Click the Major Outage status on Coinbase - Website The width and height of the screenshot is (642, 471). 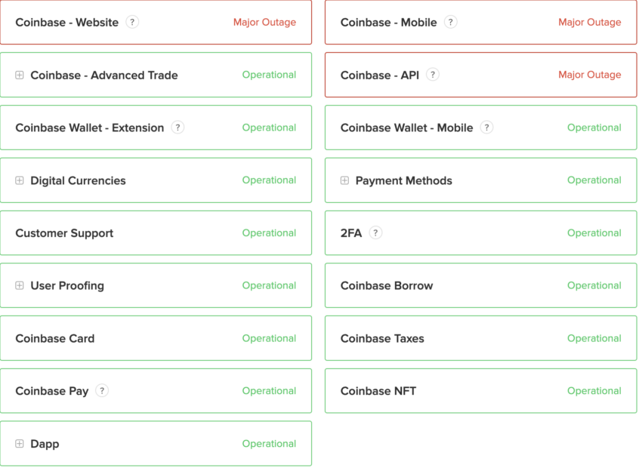(264, 22)
